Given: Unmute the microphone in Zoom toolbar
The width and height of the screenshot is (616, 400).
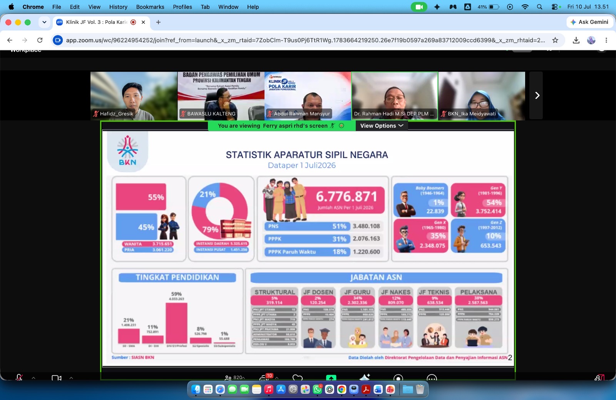Looking at the screenshot, I should (19, 378).
